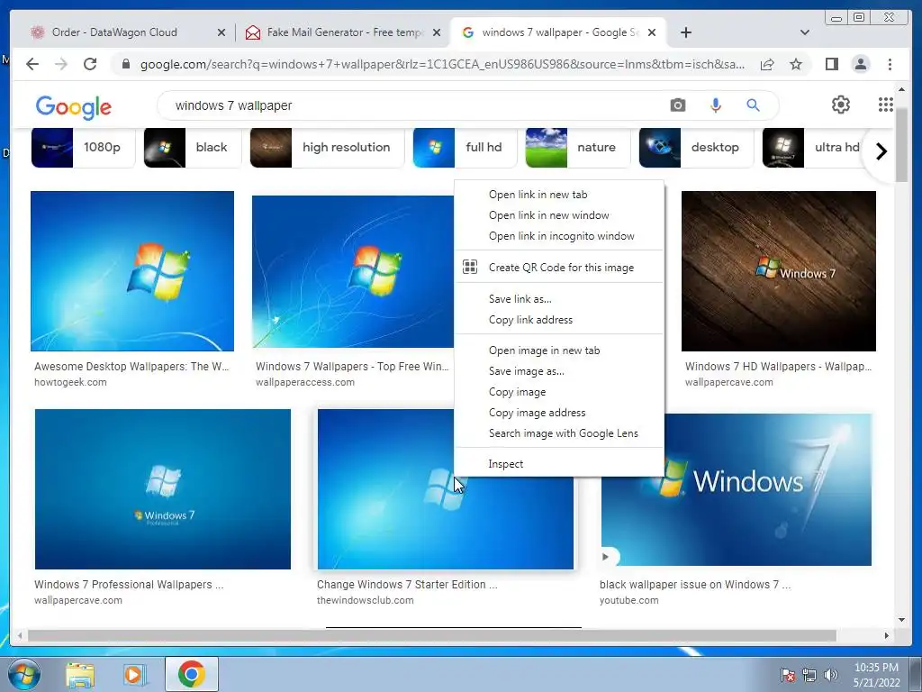
Task: Click the blue magnifier search button
Action: (753, 105)
